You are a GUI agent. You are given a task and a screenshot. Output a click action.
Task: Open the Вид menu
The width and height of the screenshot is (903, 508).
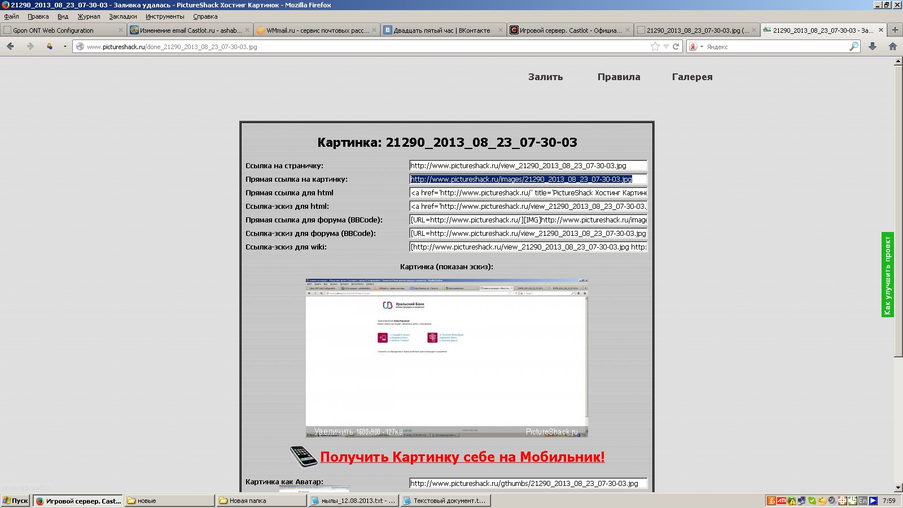(63, 16)
